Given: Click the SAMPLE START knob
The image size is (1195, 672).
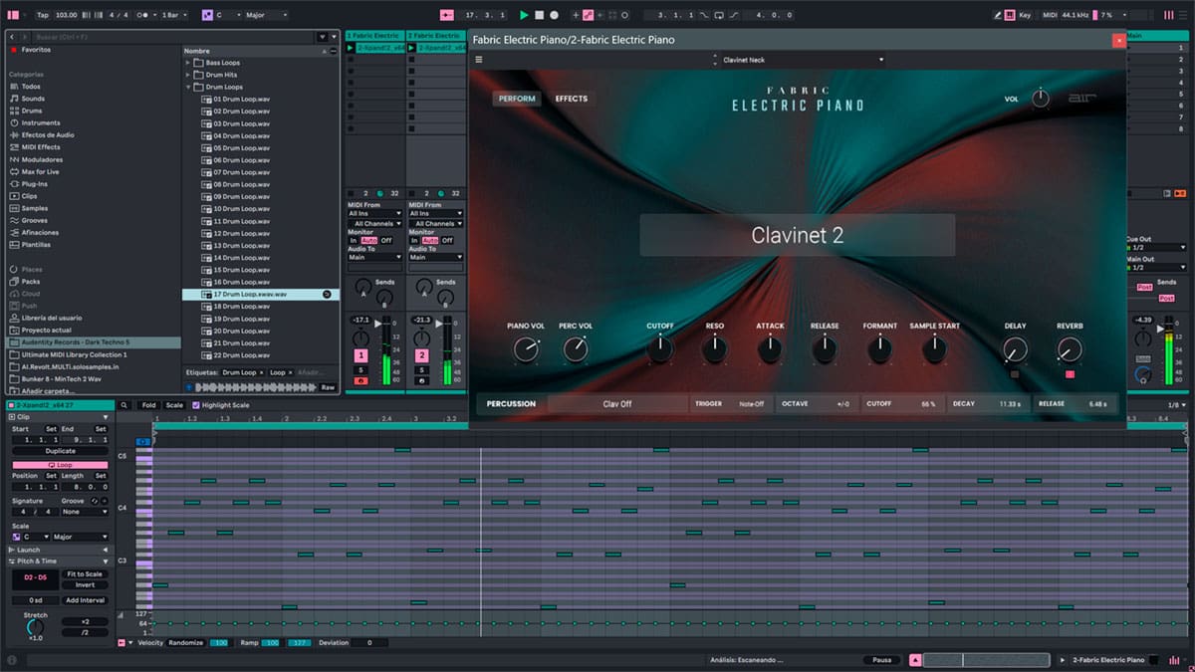Looking at the screenshot, I should tap(934, 349).
